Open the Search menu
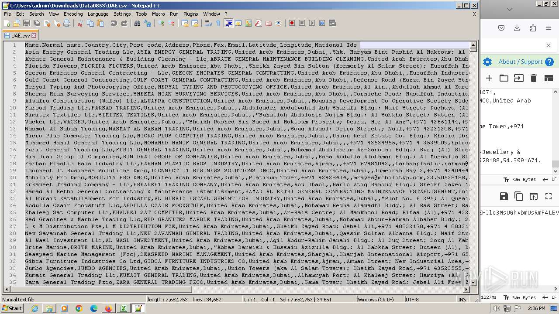Viewport: 559px width, 314px height. coord(37,14)
